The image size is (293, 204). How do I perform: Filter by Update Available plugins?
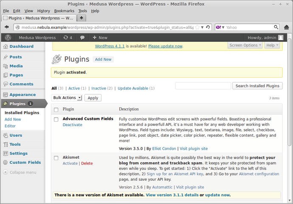pyautogui.click(x=133, y=88)
